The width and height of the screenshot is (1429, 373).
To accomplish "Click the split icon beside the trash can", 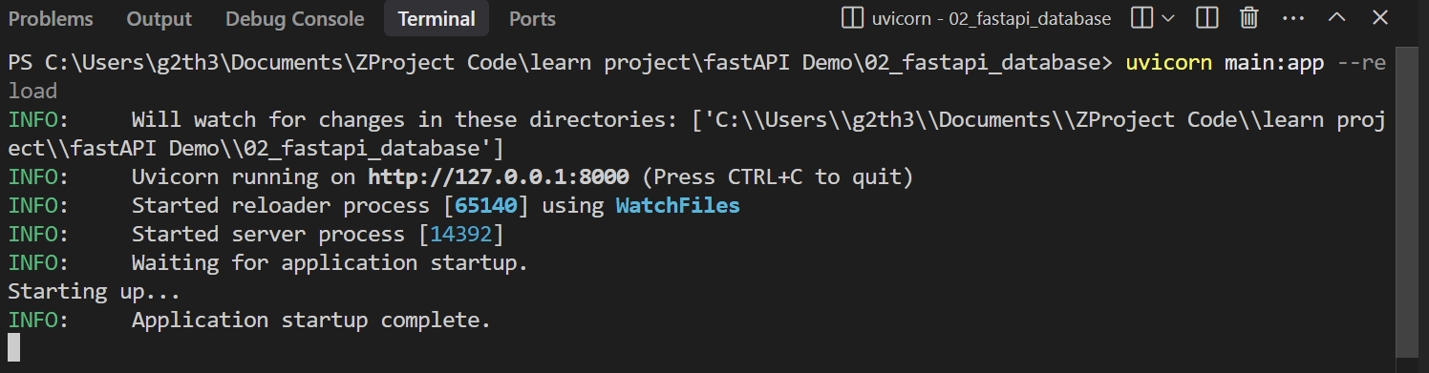I will coord(1206,18).
